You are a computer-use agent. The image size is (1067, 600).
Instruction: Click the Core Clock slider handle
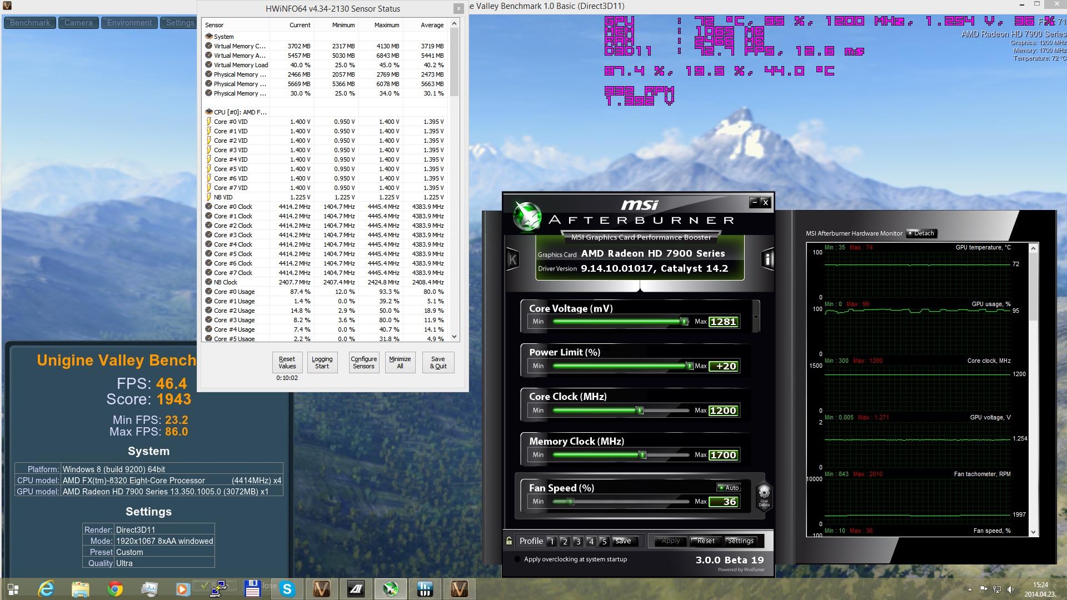click(x=640, y=411)
